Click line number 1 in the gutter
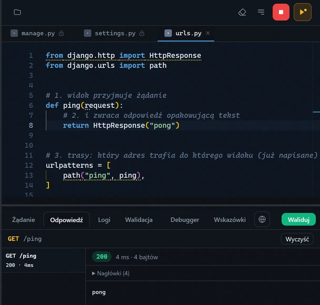 (31, 55)
